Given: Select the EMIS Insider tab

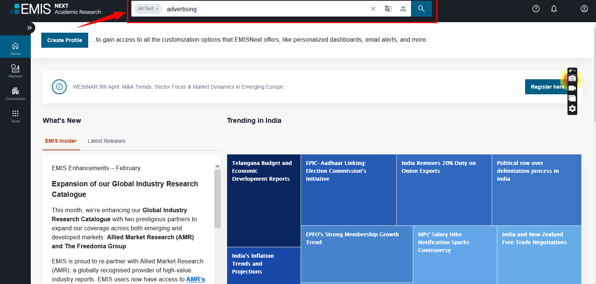Looking at the screenshot, I should [61, 141].
